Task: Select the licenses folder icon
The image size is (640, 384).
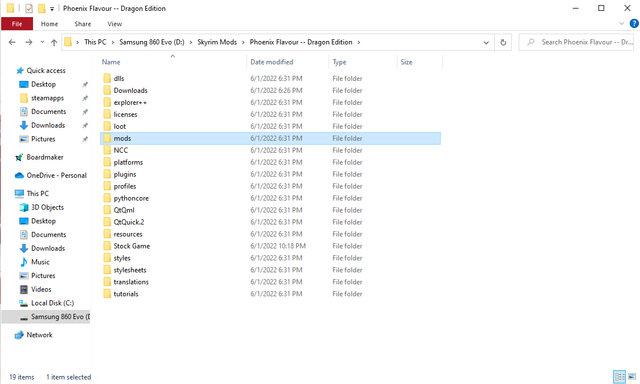Action: coord(107,115)
